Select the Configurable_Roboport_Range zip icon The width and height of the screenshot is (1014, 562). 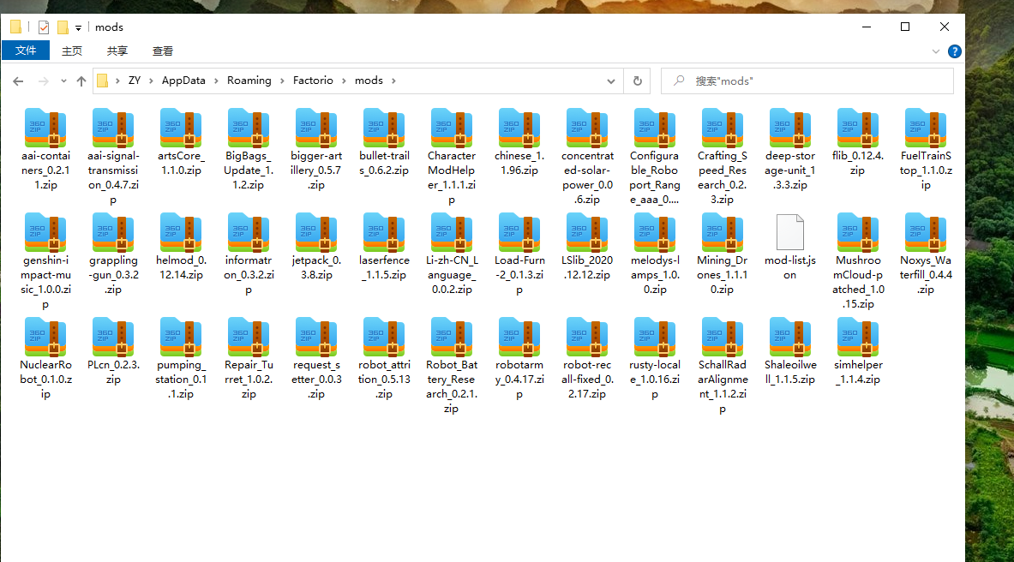[x=655, y=128]
